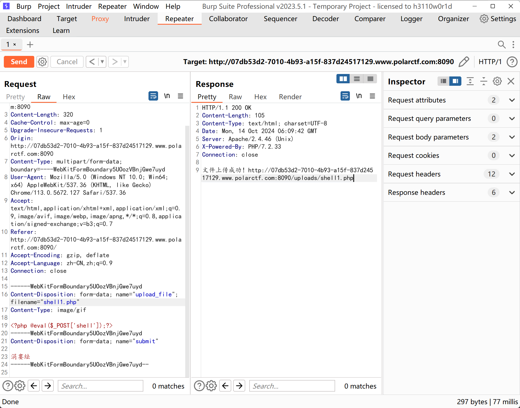Toggle word wrap in Request panel

153,96
